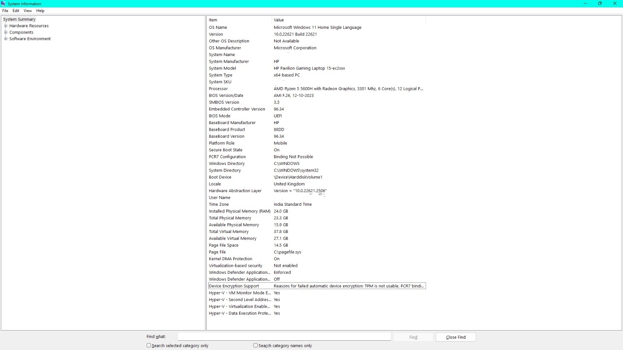Open the View menu
Screen dimensions: 623x350
click(28, 10)
